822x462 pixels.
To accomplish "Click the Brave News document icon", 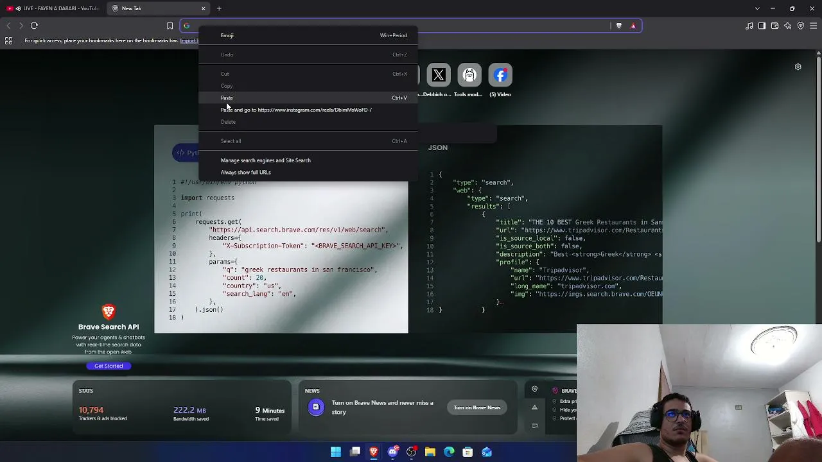I will (x=316, y=407).
